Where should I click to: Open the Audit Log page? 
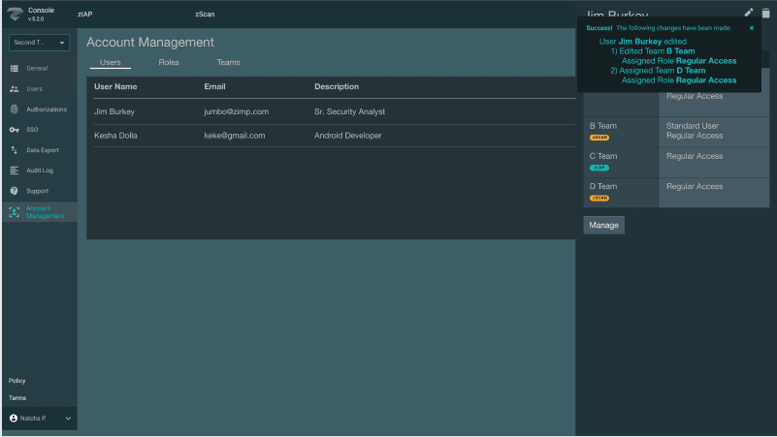(40, 171)
